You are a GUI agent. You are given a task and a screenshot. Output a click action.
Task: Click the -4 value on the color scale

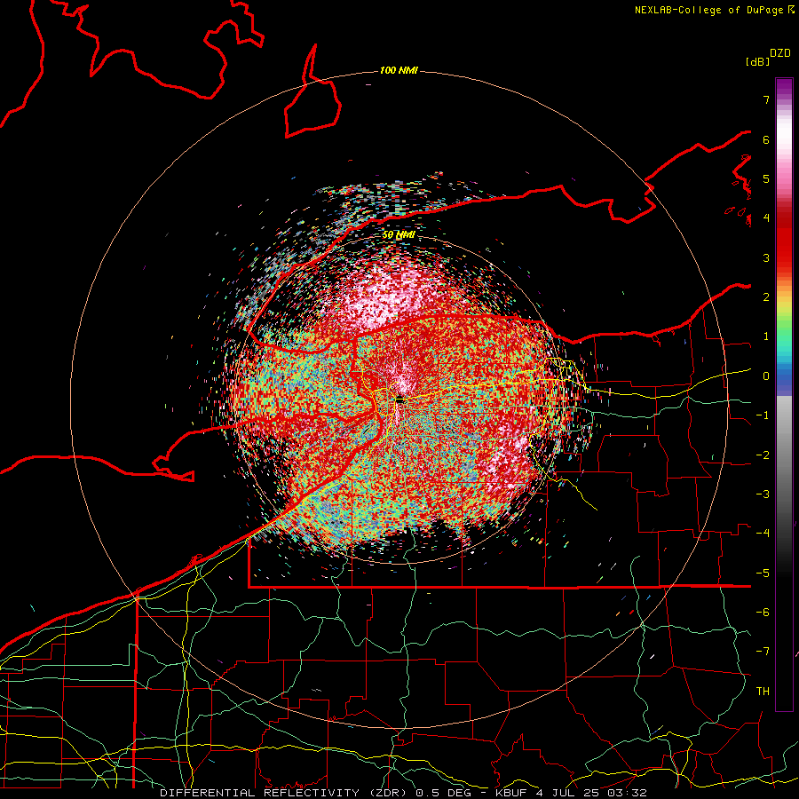coord(763,534)
